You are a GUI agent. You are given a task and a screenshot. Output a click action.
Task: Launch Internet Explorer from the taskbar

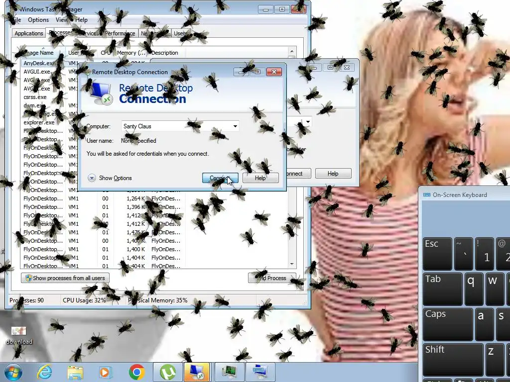(44, 372)
